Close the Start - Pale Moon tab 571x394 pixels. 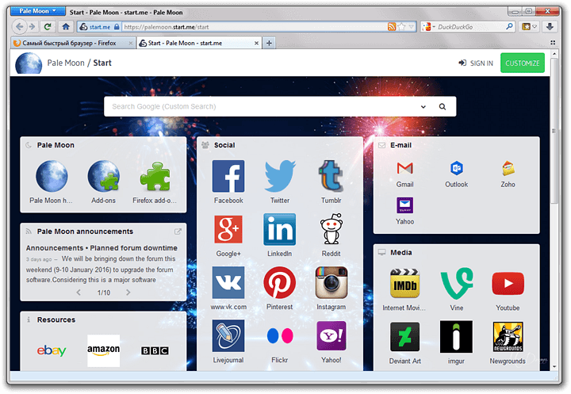click(256, 43)
